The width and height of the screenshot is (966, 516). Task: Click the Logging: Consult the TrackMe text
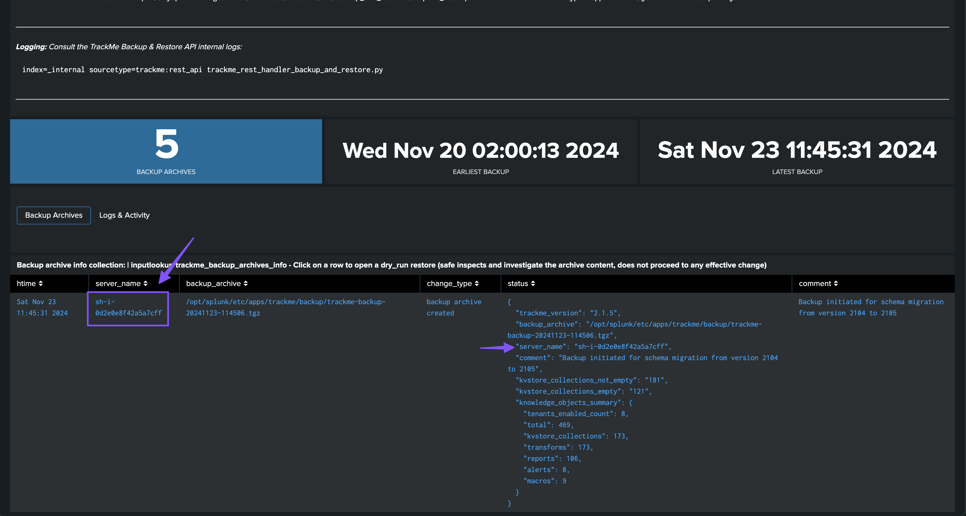pos(129,47)
